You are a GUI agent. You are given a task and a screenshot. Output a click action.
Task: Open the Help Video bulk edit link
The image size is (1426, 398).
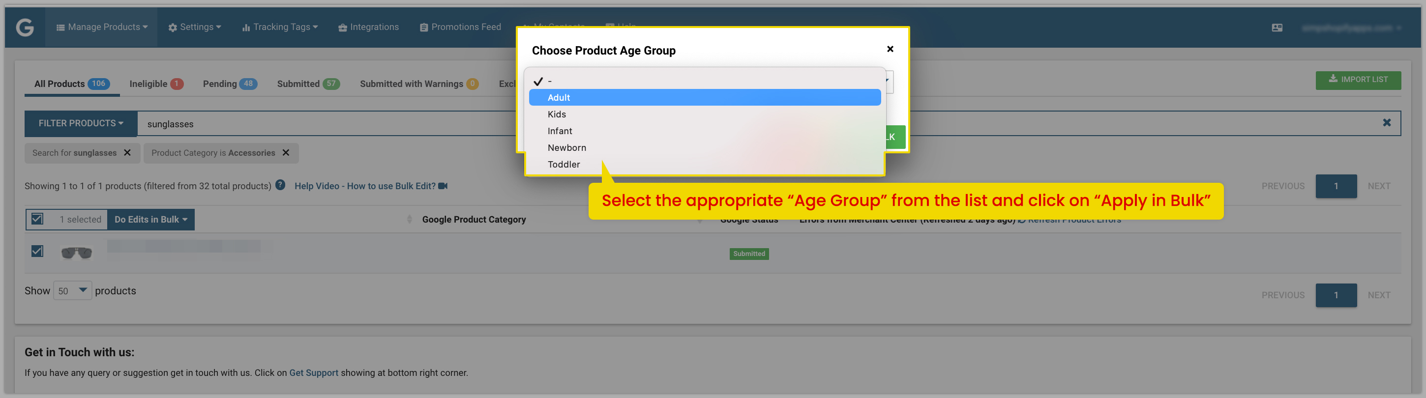371,186
